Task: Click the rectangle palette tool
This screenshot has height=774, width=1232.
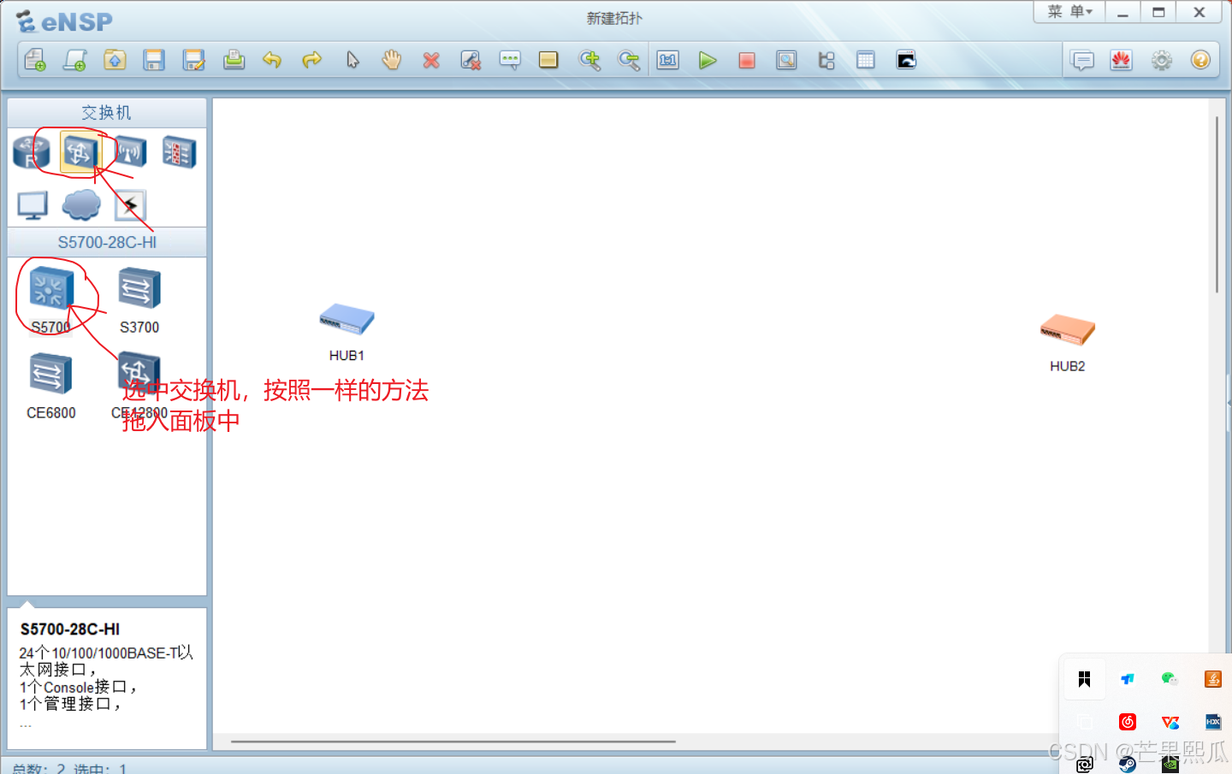Action: (548, 60)
